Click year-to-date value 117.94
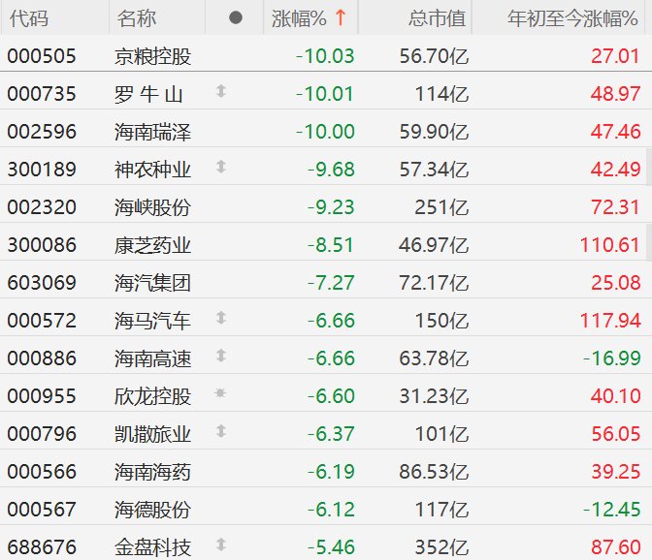 610,321
